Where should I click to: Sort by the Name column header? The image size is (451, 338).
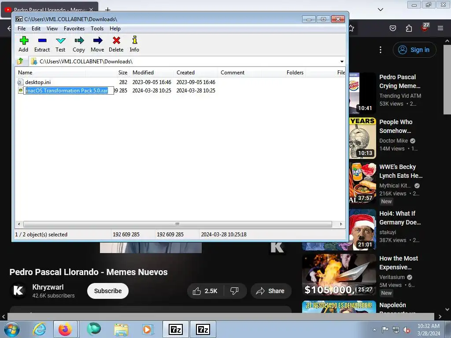click(x=51, y=73)
